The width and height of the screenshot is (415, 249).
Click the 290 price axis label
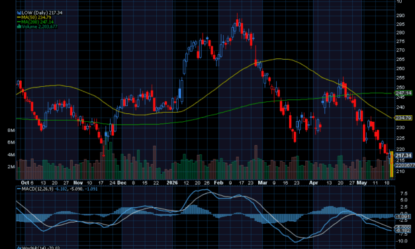point(400,15)
